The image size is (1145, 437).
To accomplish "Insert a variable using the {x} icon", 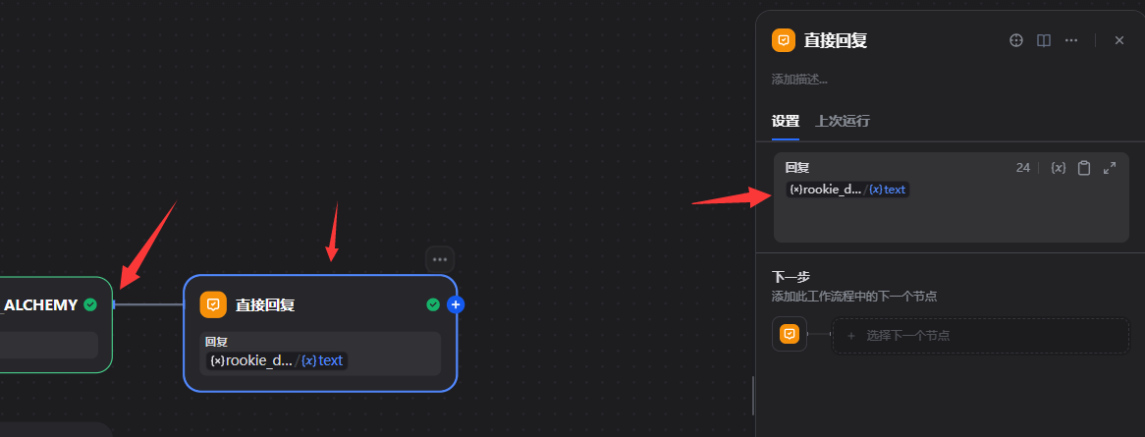I will [x=1058, y=168].
